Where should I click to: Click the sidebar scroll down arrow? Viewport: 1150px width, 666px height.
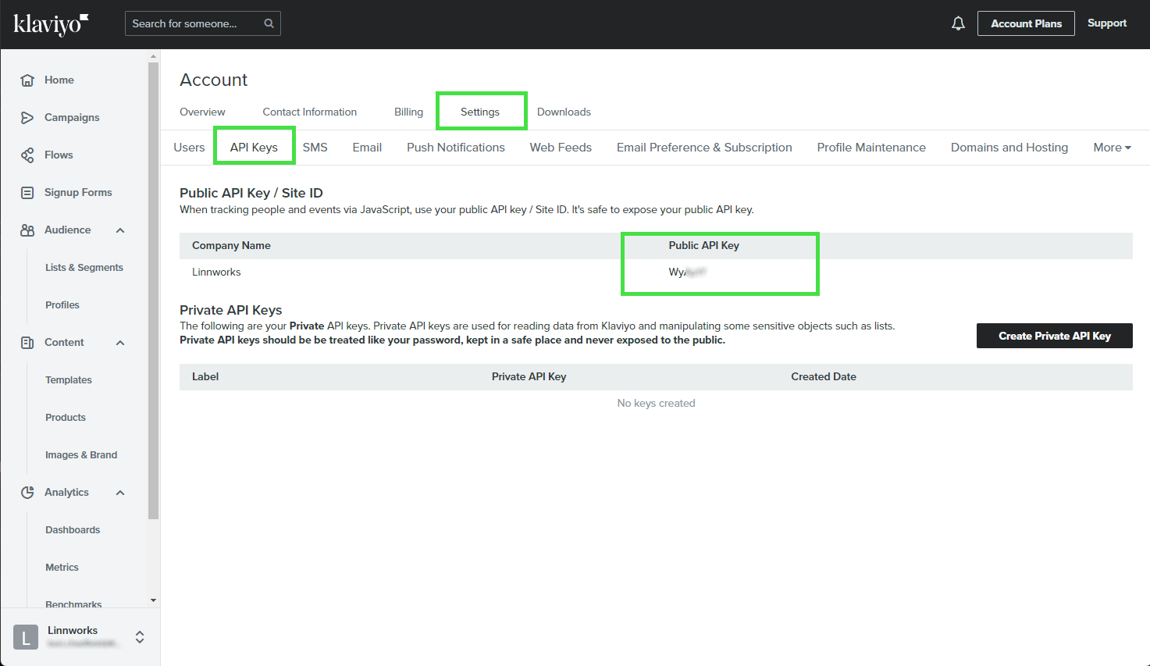(x=153, y=600)
